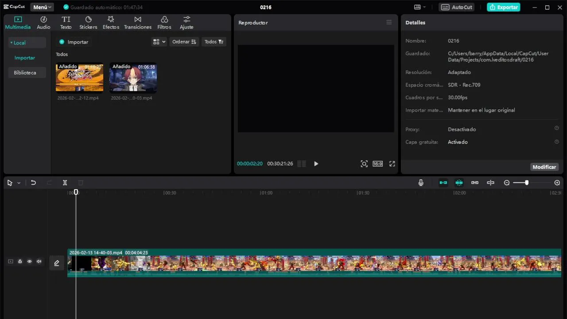Click the 30.00fps value

point(458,97)
